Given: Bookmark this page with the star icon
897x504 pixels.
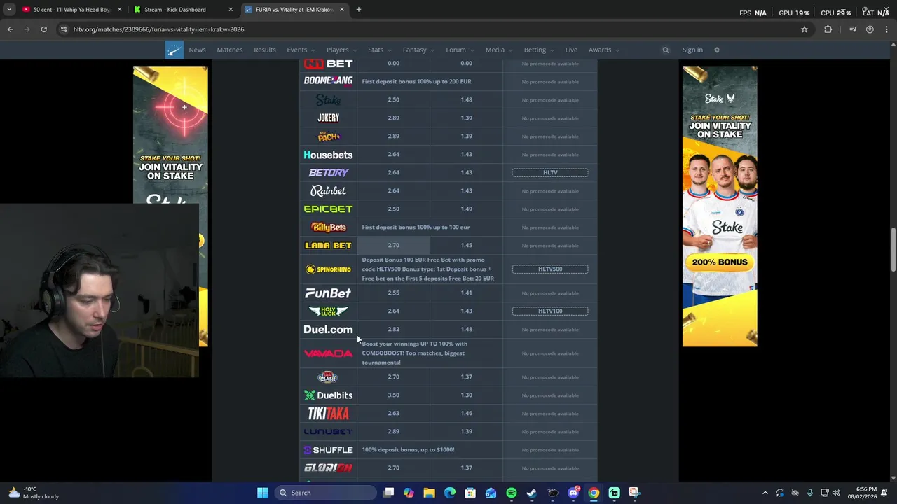Looking at the screenshot, I should point(804,29).
